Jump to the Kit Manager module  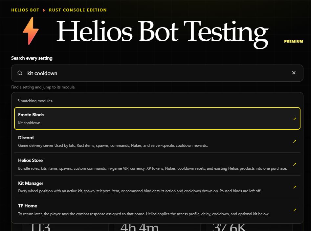tap(157, 187)
